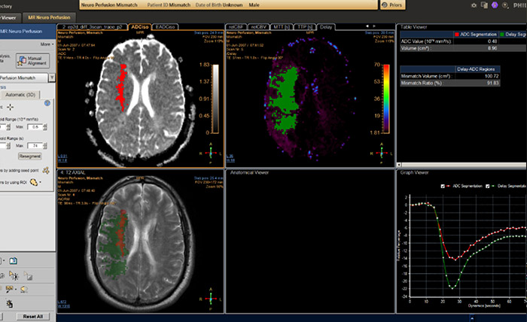Expand the Perfusion Mismatch combo box arrow
527x322 pixels.
(x=52, y=78)
